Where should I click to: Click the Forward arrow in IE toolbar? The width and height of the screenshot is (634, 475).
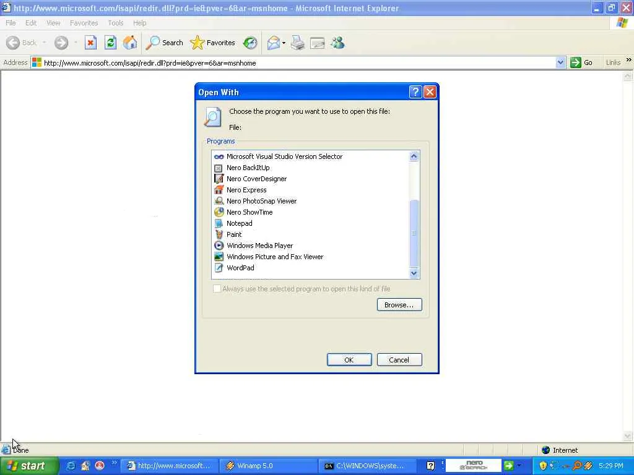[61, 43]
